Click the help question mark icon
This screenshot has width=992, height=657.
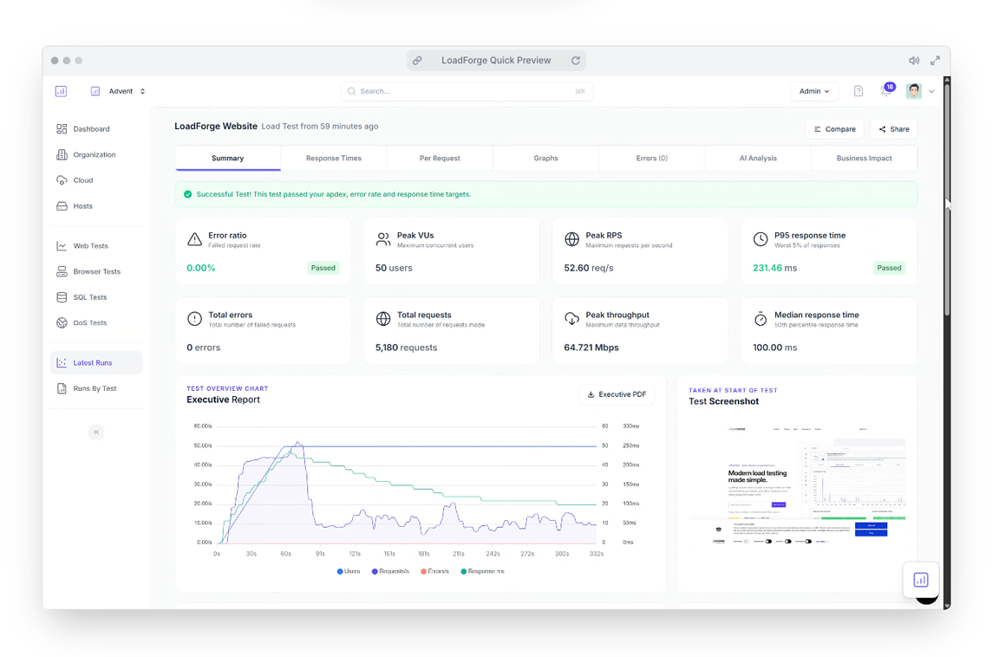(x=858, y=91)
